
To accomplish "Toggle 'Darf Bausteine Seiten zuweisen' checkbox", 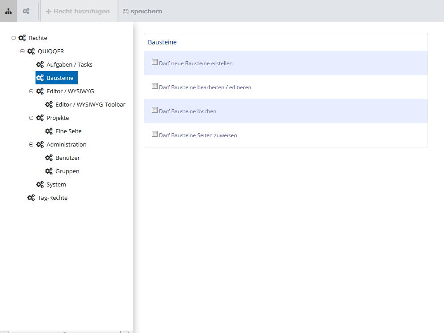I will click(155, 134).
